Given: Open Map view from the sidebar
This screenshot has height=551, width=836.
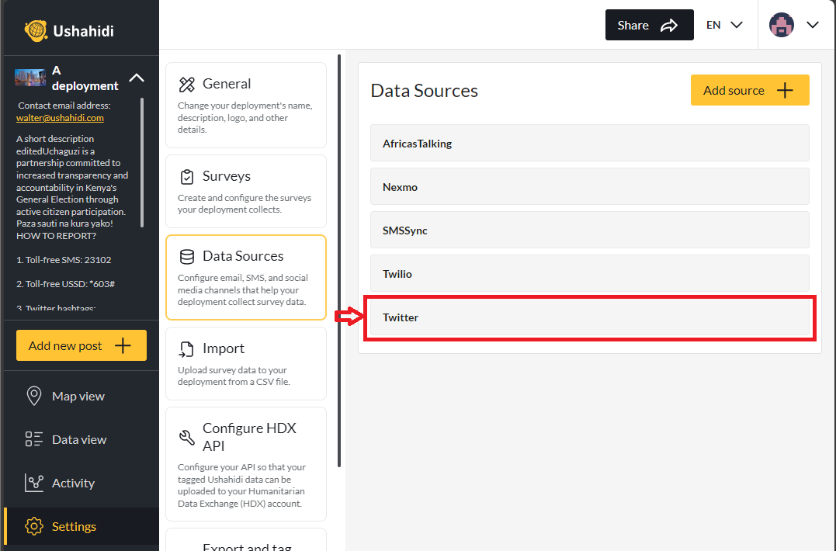Looking at the screenshot, I should pyautogui.click(x=75, y=396).
